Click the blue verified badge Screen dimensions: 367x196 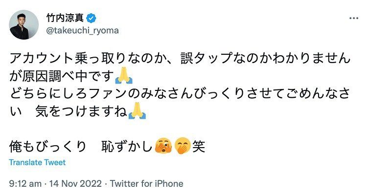point(92,19)
